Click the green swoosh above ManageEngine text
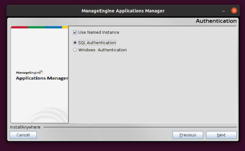Image resolution: width=245 pixels, height=151 pixels. tap(41, 72)
